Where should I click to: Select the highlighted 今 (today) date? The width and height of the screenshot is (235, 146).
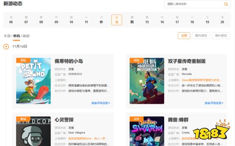click(117, 20)
